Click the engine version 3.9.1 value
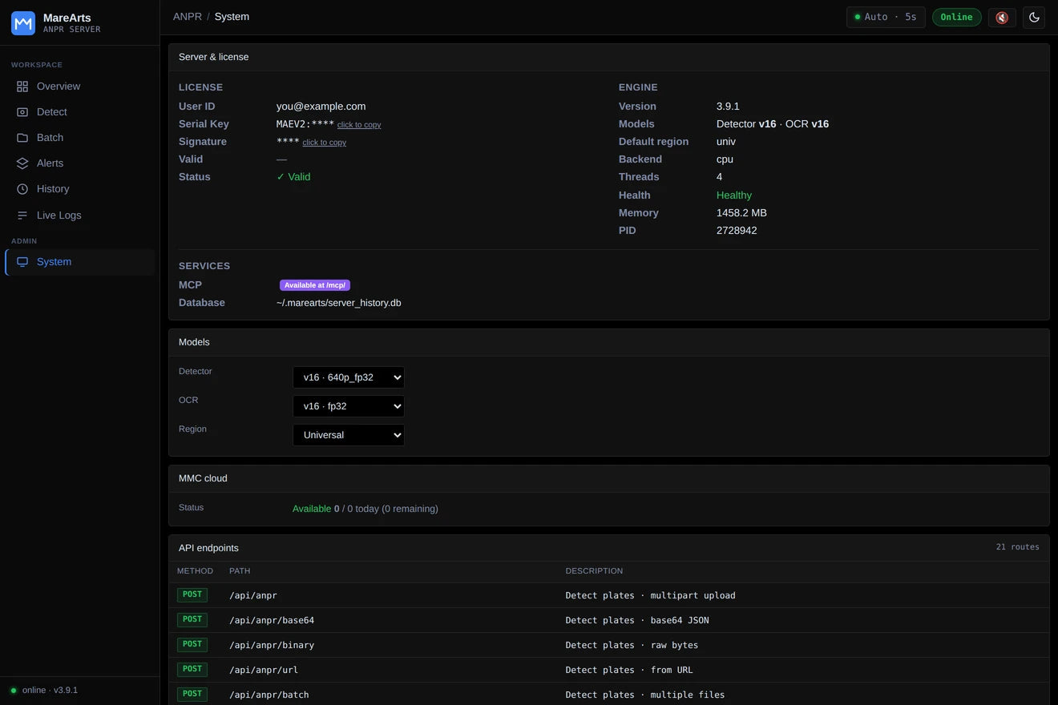This screenshot has width=1058, height=705. point(728,107)
